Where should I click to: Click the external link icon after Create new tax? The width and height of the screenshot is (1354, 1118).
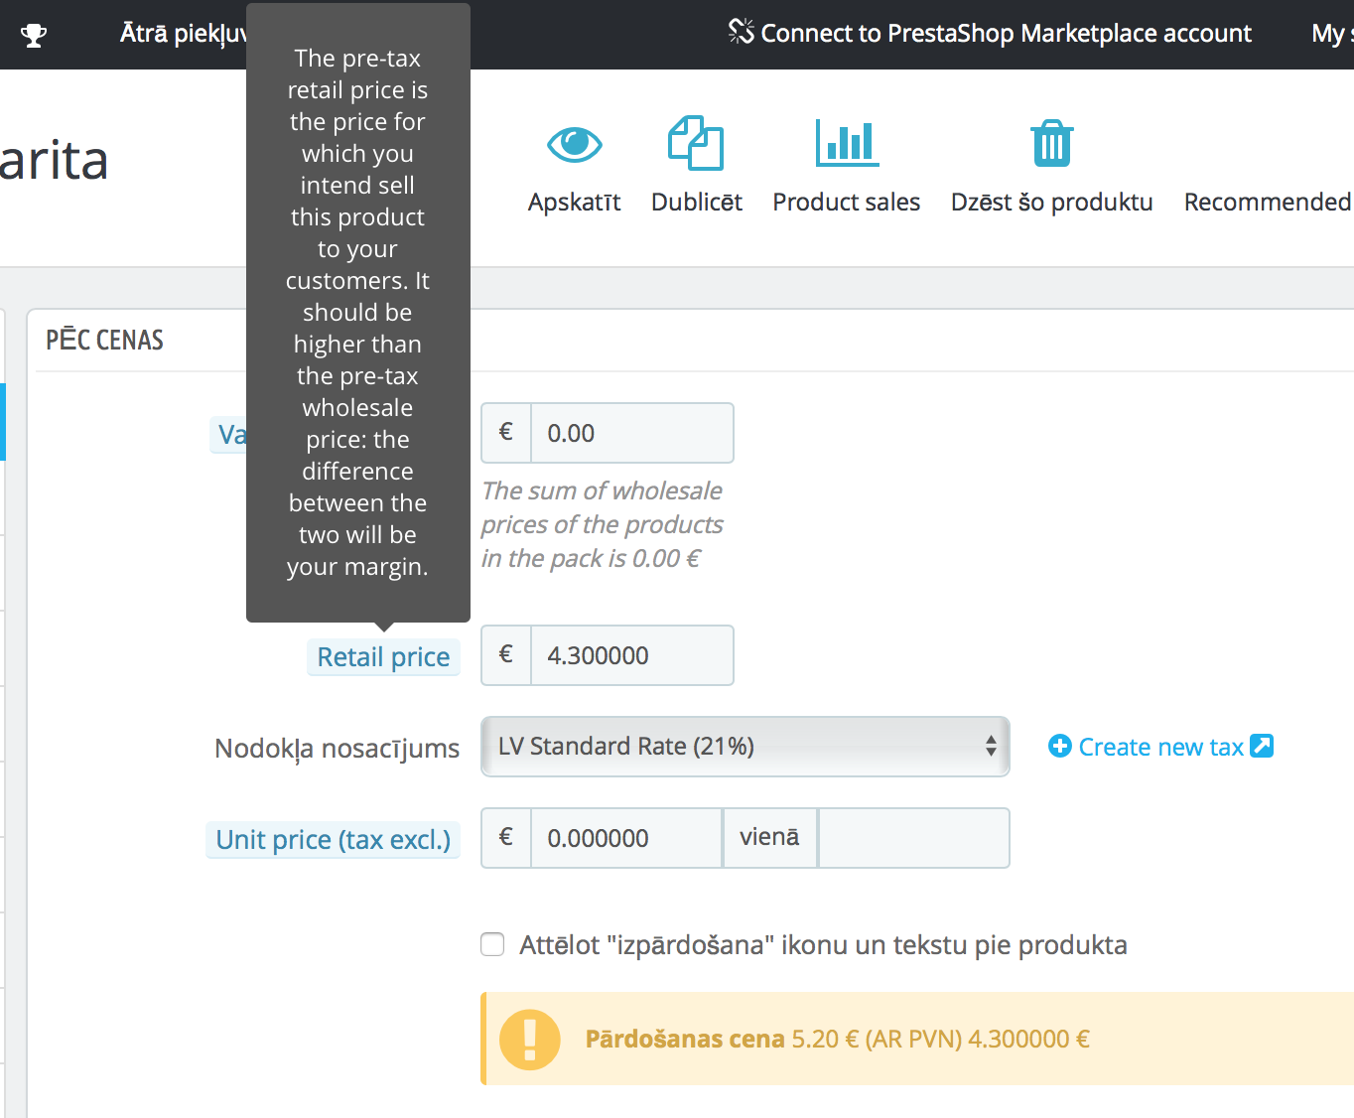pos(1262,746)
